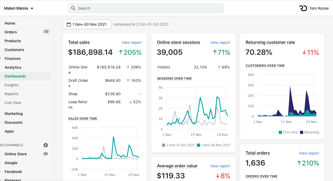Open Apps in sidebar
Viewport: 333px width, 181px height.
(9, 131)
